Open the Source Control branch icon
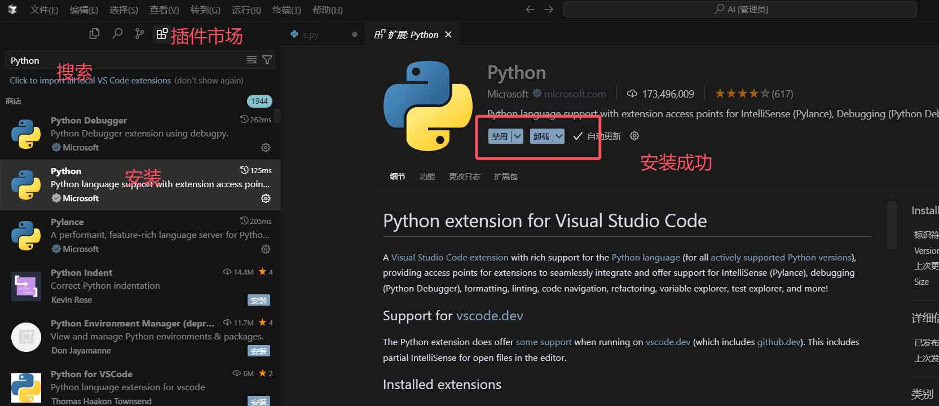 (x=139, y=34)
